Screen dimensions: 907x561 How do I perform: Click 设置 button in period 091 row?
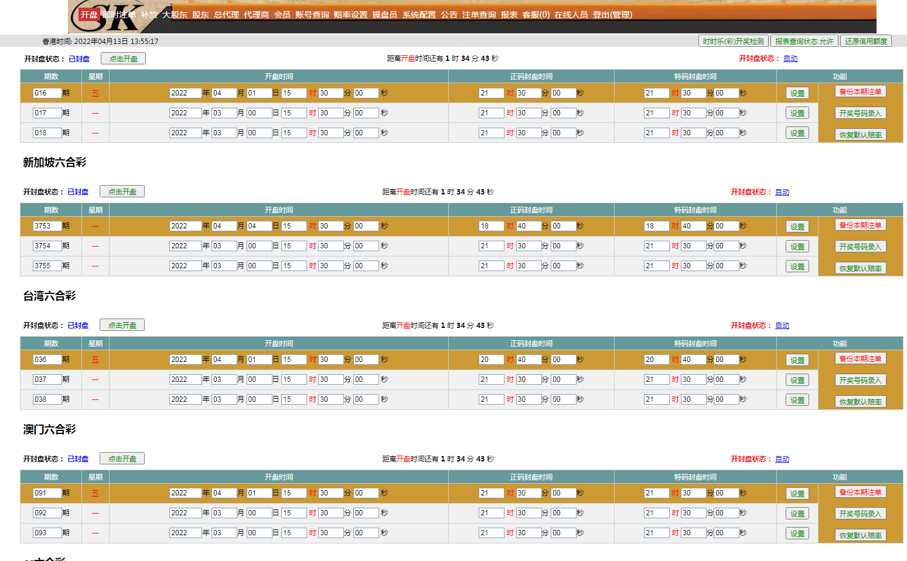coord(797,494)
